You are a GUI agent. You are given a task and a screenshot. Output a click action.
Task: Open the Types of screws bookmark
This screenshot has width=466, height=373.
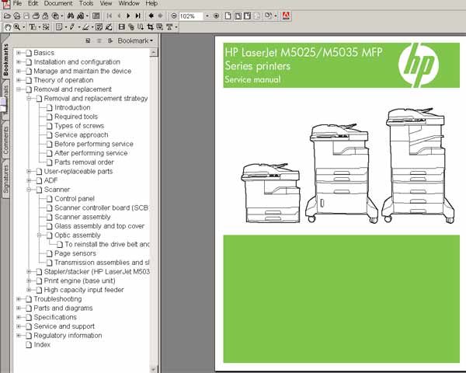click(79, 126)
